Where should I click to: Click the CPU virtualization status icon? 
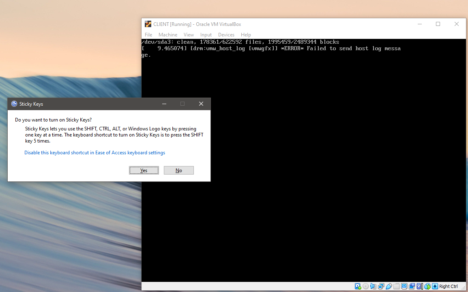pyautogui.click(x=420, y=286)
